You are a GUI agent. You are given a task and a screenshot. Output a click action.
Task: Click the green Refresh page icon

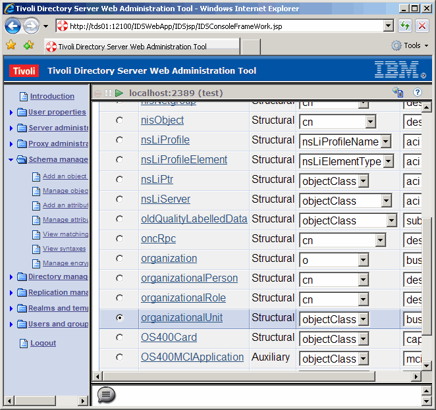click(x=406, y=26)
